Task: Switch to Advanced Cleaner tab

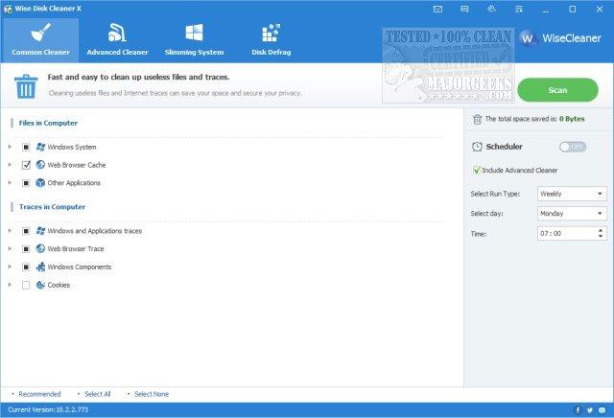Action: 117,40
